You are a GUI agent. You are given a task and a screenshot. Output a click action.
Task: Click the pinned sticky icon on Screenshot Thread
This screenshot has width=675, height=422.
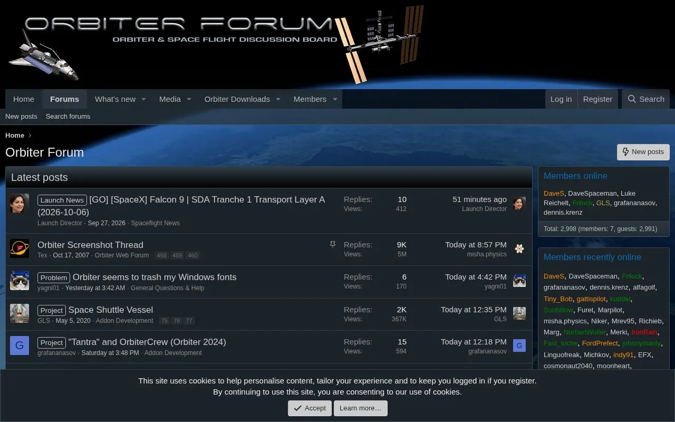332,244
